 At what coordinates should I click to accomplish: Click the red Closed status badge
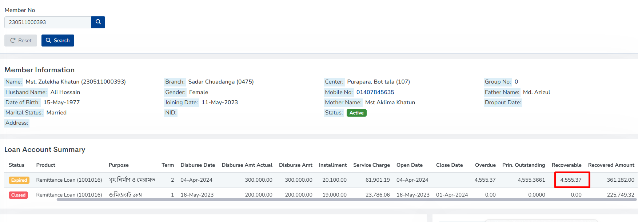click(18, 195)
